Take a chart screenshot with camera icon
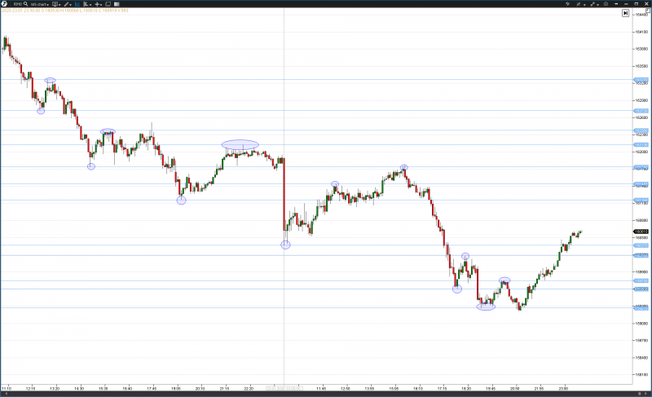652x397 pixels. (606, 4)
